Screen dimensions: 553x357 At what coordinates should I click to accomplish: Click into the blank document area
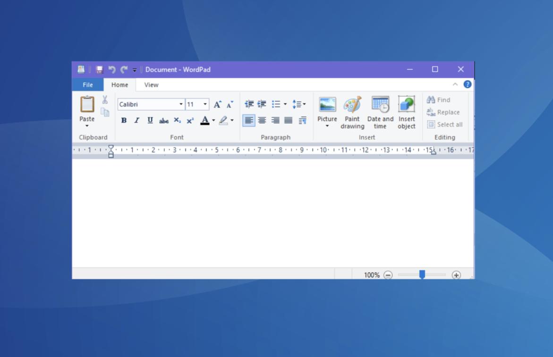[x=273, y=213]
